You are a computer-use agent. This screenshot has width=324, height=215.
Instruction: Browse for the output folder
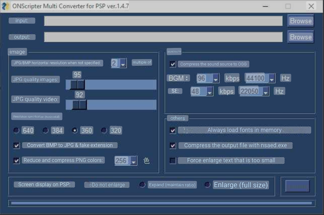301,37
